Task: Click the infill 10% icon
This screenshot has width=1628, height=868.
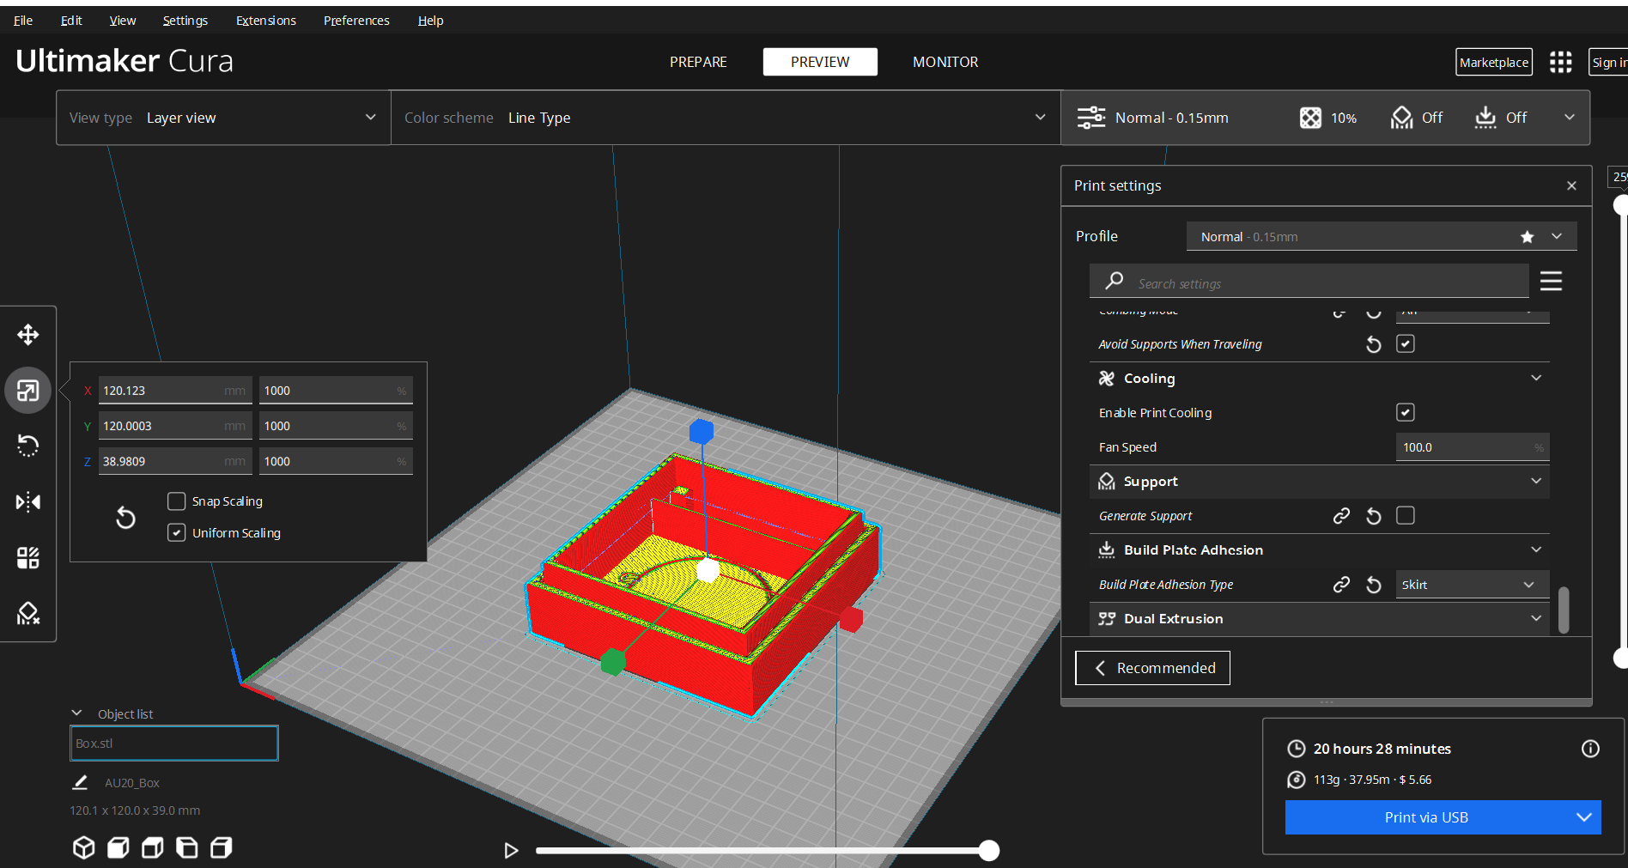Action: point(1310,118)
